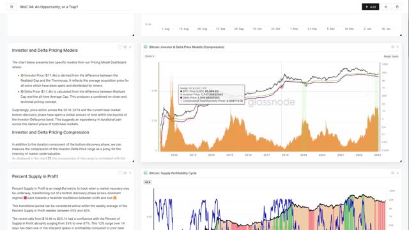Viewport: 409px width, 230px height.
Task: Click the trash delete dashboard icon
Action: (x=397, y=7)
